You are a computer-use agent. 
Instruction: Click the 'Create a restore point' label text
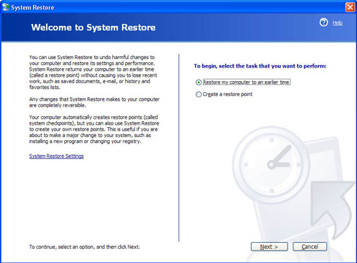227,94
